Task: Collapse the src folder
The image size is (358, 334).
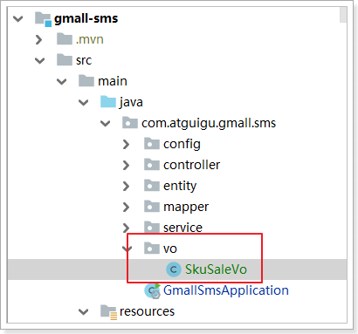Action: (39, 61)
